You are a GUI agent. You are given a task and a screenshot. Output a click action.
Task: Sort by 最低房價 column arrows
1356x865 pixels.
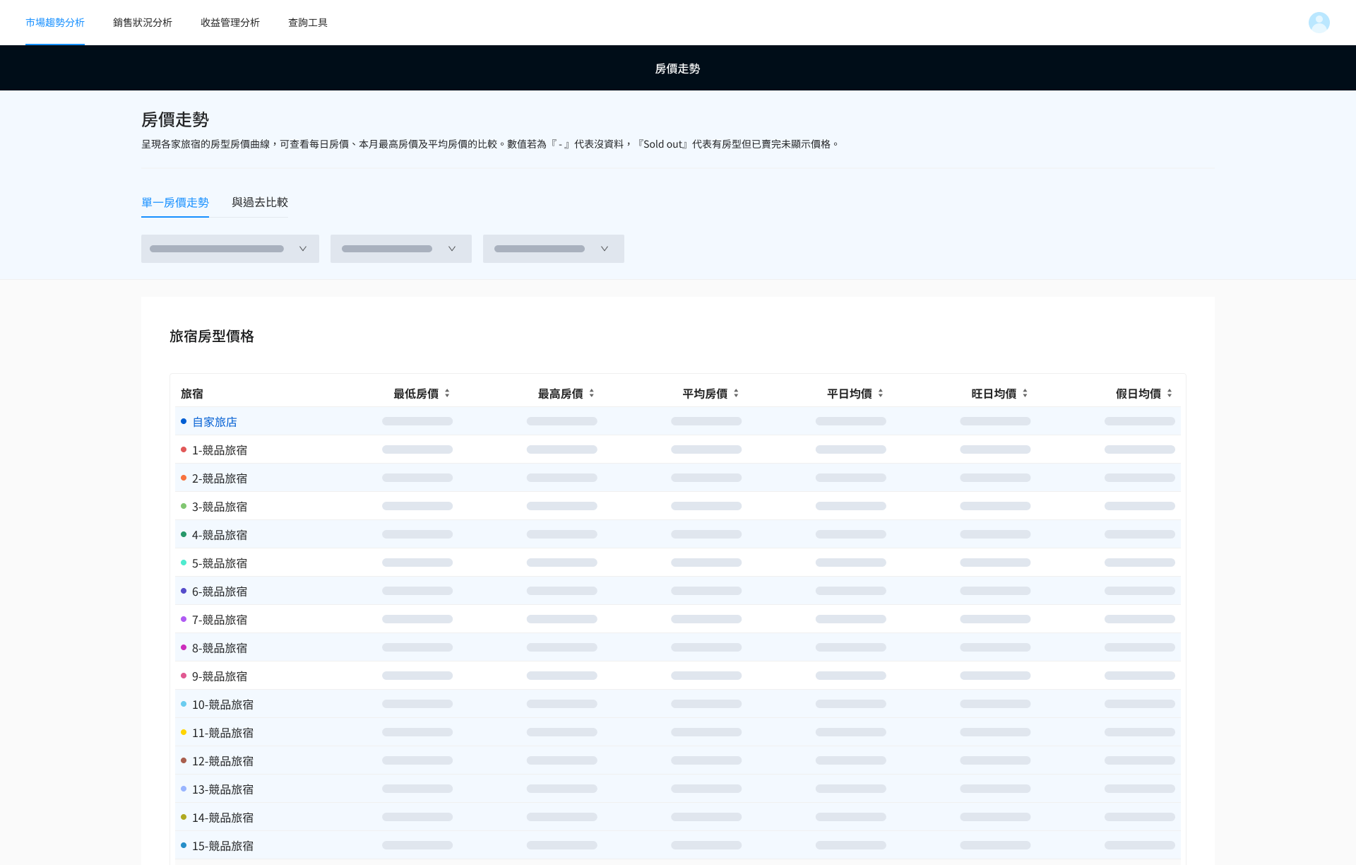[x=447, y=394]
